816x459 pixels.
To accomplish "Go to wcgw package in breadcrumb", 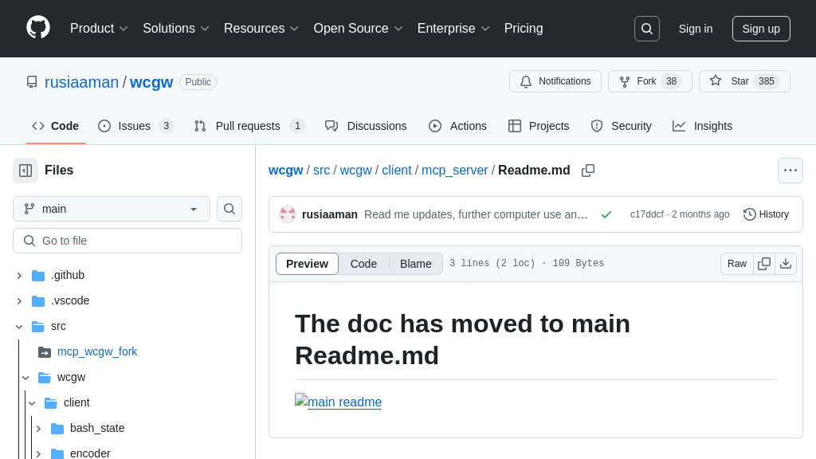I will (356, 171).
